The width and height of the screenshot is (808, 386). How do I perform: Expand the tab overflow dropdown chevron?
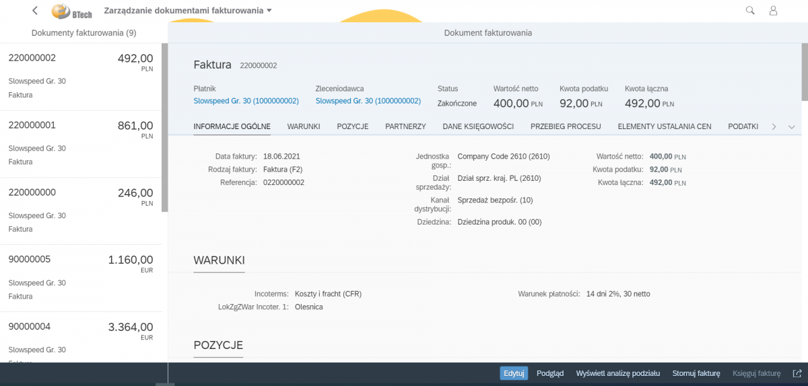point(791,126)
